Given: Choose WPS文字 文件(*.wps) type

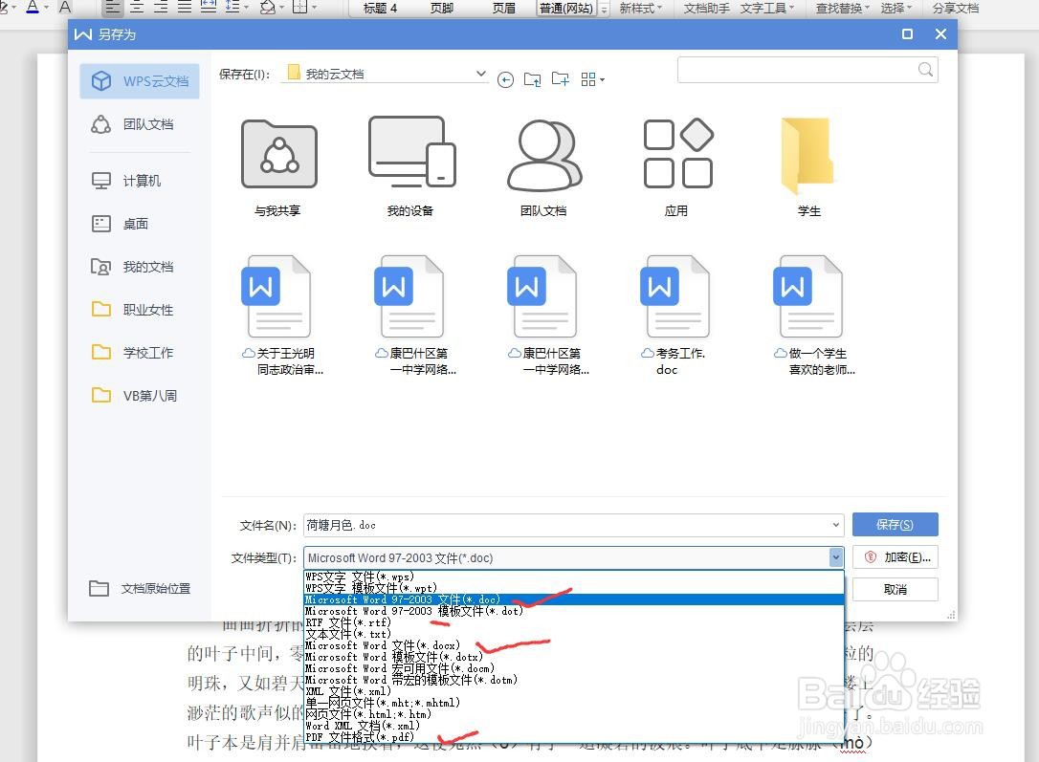Looking at the screenshot, I should click(x=574, y=577).
